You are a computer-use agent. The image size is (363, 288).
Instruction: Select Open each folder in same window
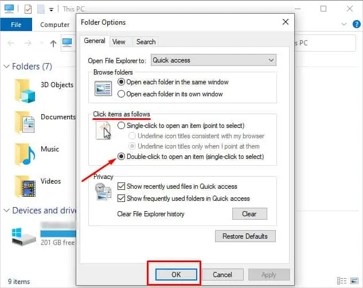point(173,82)
